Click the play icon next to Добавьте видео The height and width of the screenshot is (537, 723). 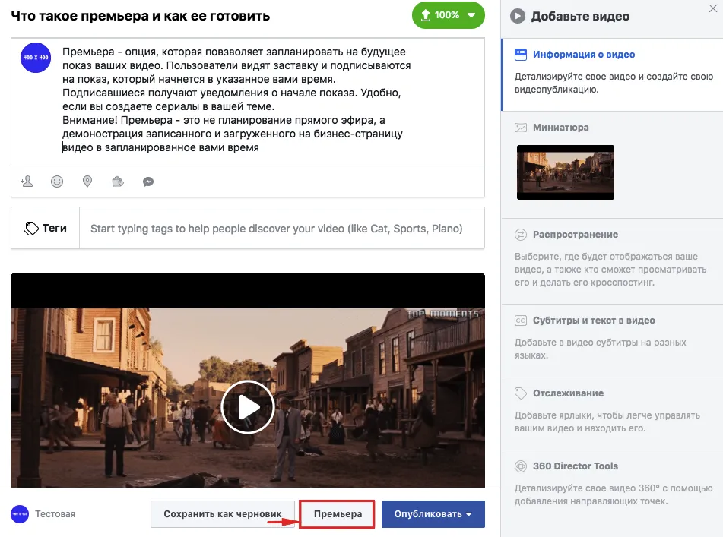tap(517, 16)
